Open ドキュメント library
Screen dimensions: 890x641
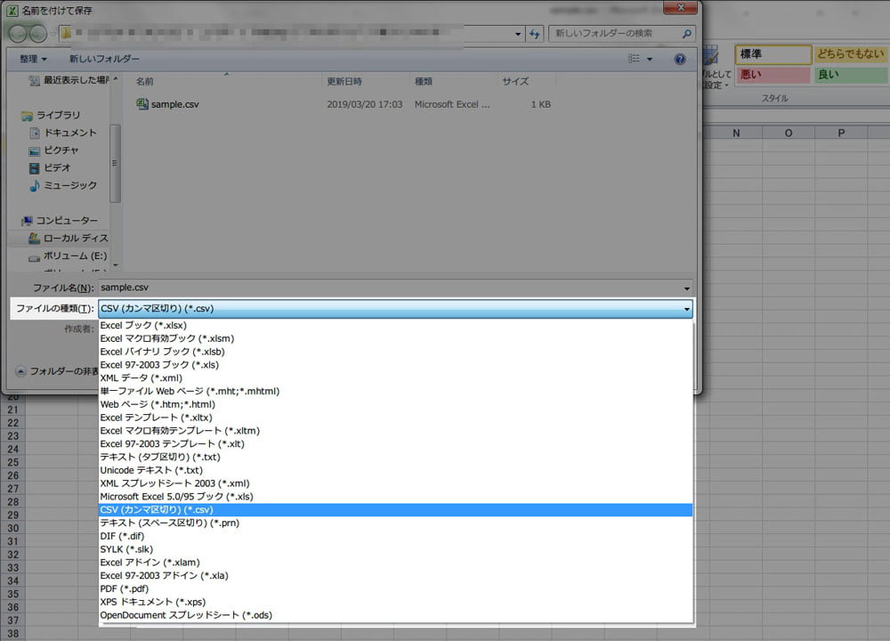63,133
